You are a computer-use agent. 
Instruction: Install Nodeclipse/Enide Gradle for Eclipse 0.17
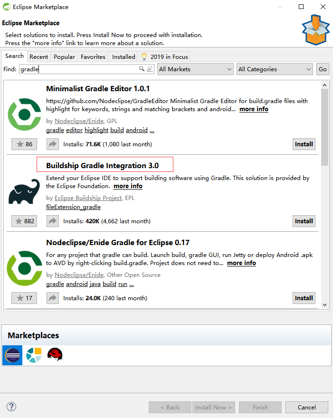coord(304,298)
